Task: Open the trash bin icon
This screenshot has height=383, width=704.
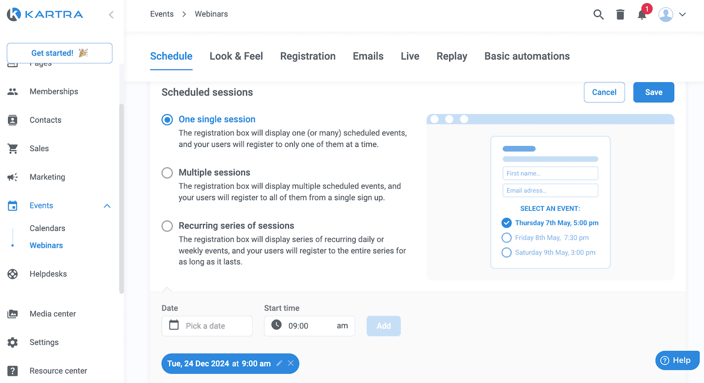Action: pos(620,15)
